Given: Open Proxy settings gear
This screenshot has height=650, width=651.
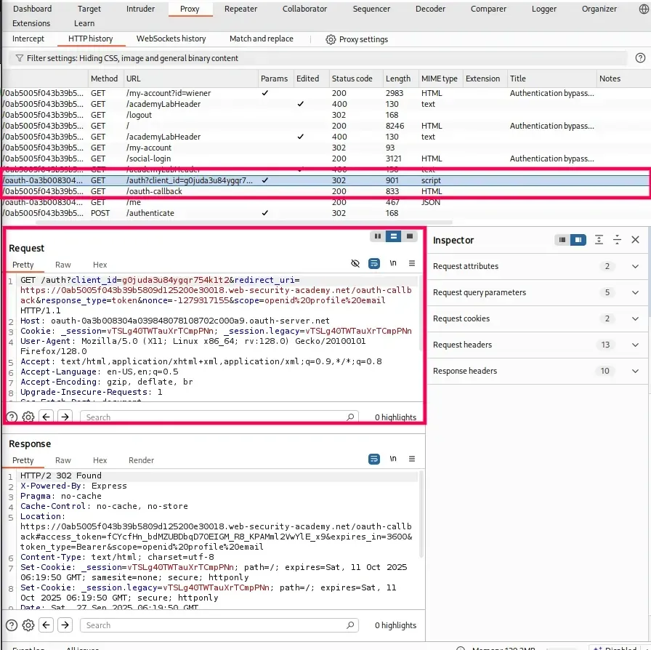Looking at the screenshot, I should (331, 39).
